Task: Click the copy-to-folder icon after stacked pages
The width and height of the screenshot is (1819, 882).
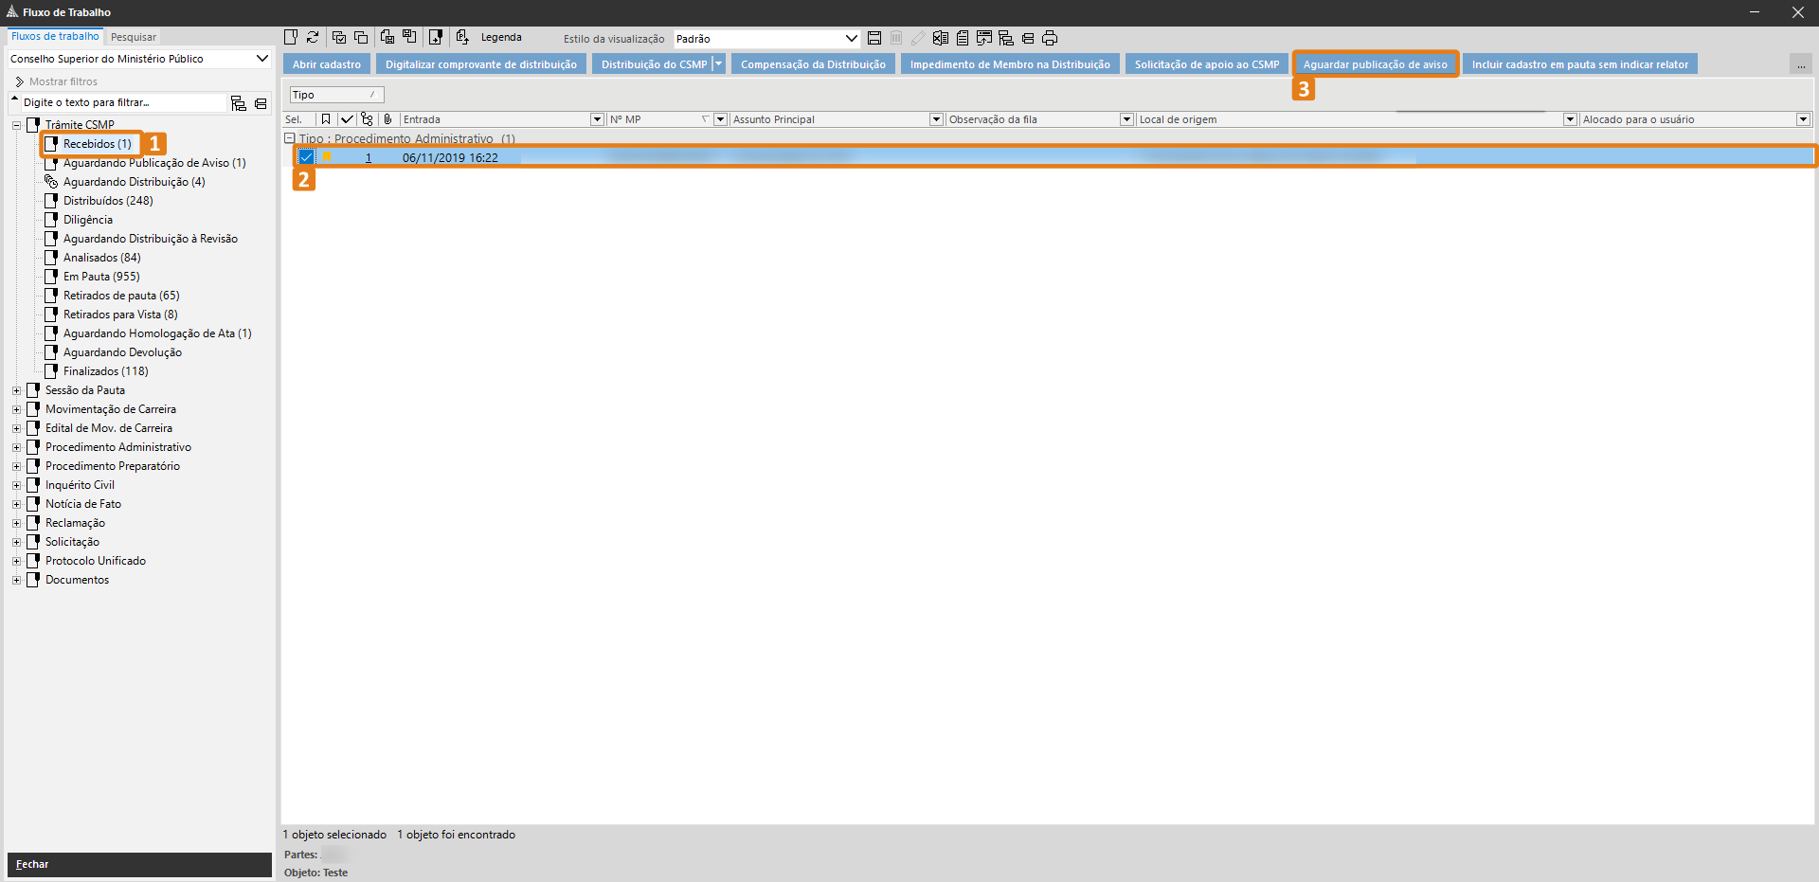Action: (387, 37)
